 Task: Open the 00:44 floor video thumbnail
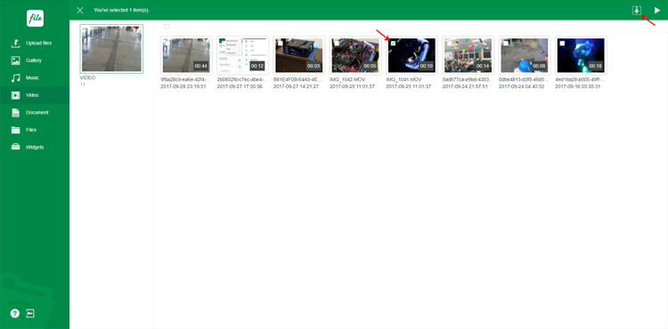(186, 55)
